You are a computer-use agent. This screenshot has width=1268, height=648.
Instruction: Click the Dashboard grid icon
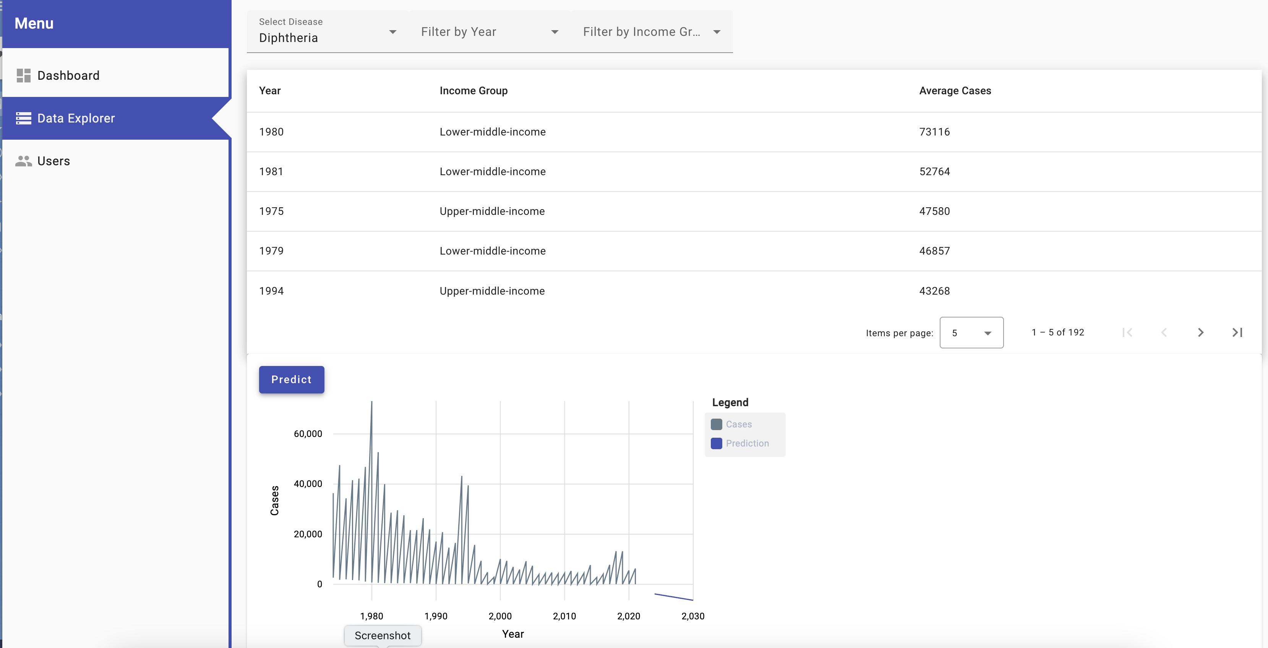tap(23, 75)
